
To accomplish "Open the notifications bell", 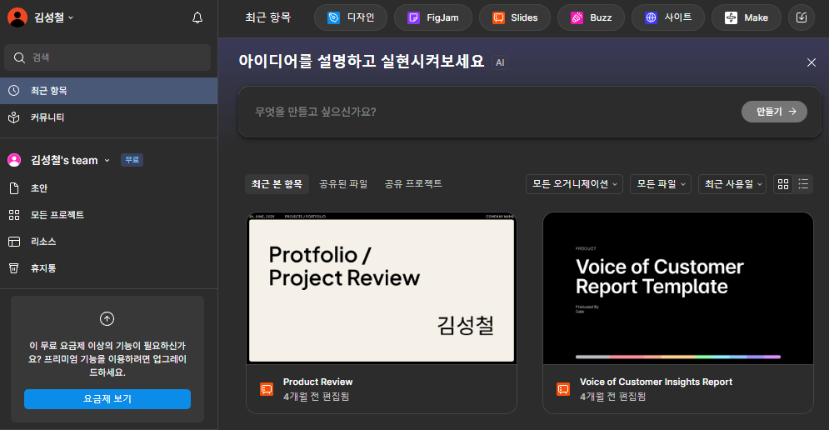I will tap(197, 17).
